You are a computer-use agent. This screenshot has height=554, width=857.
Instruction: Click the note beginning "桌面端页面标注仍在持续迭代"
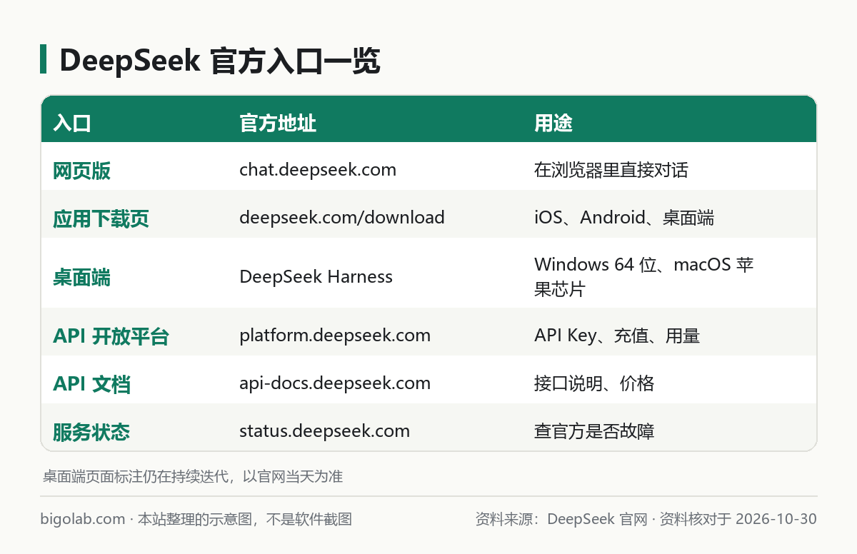point(193,476)
